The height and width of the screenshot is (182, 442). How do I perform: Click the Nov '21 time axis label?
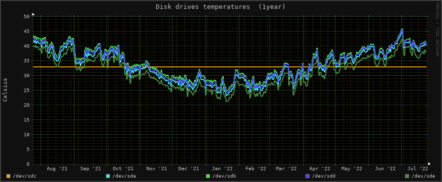[x=155, y=169]
